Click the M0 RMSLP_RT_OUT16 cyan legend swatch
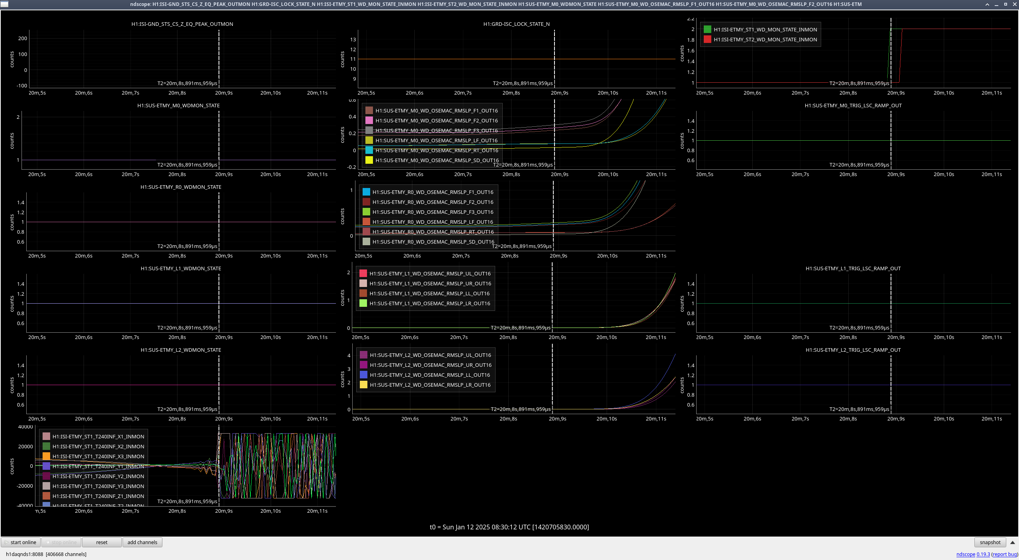The height and width of the screenshot is (560, 1019). [369, 150]
